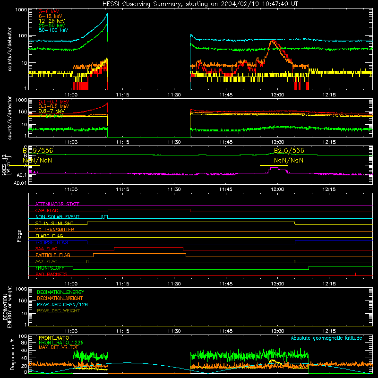378x378 pixels.
Task: Select the GAP_FLAG label
Action: [46, 210]
